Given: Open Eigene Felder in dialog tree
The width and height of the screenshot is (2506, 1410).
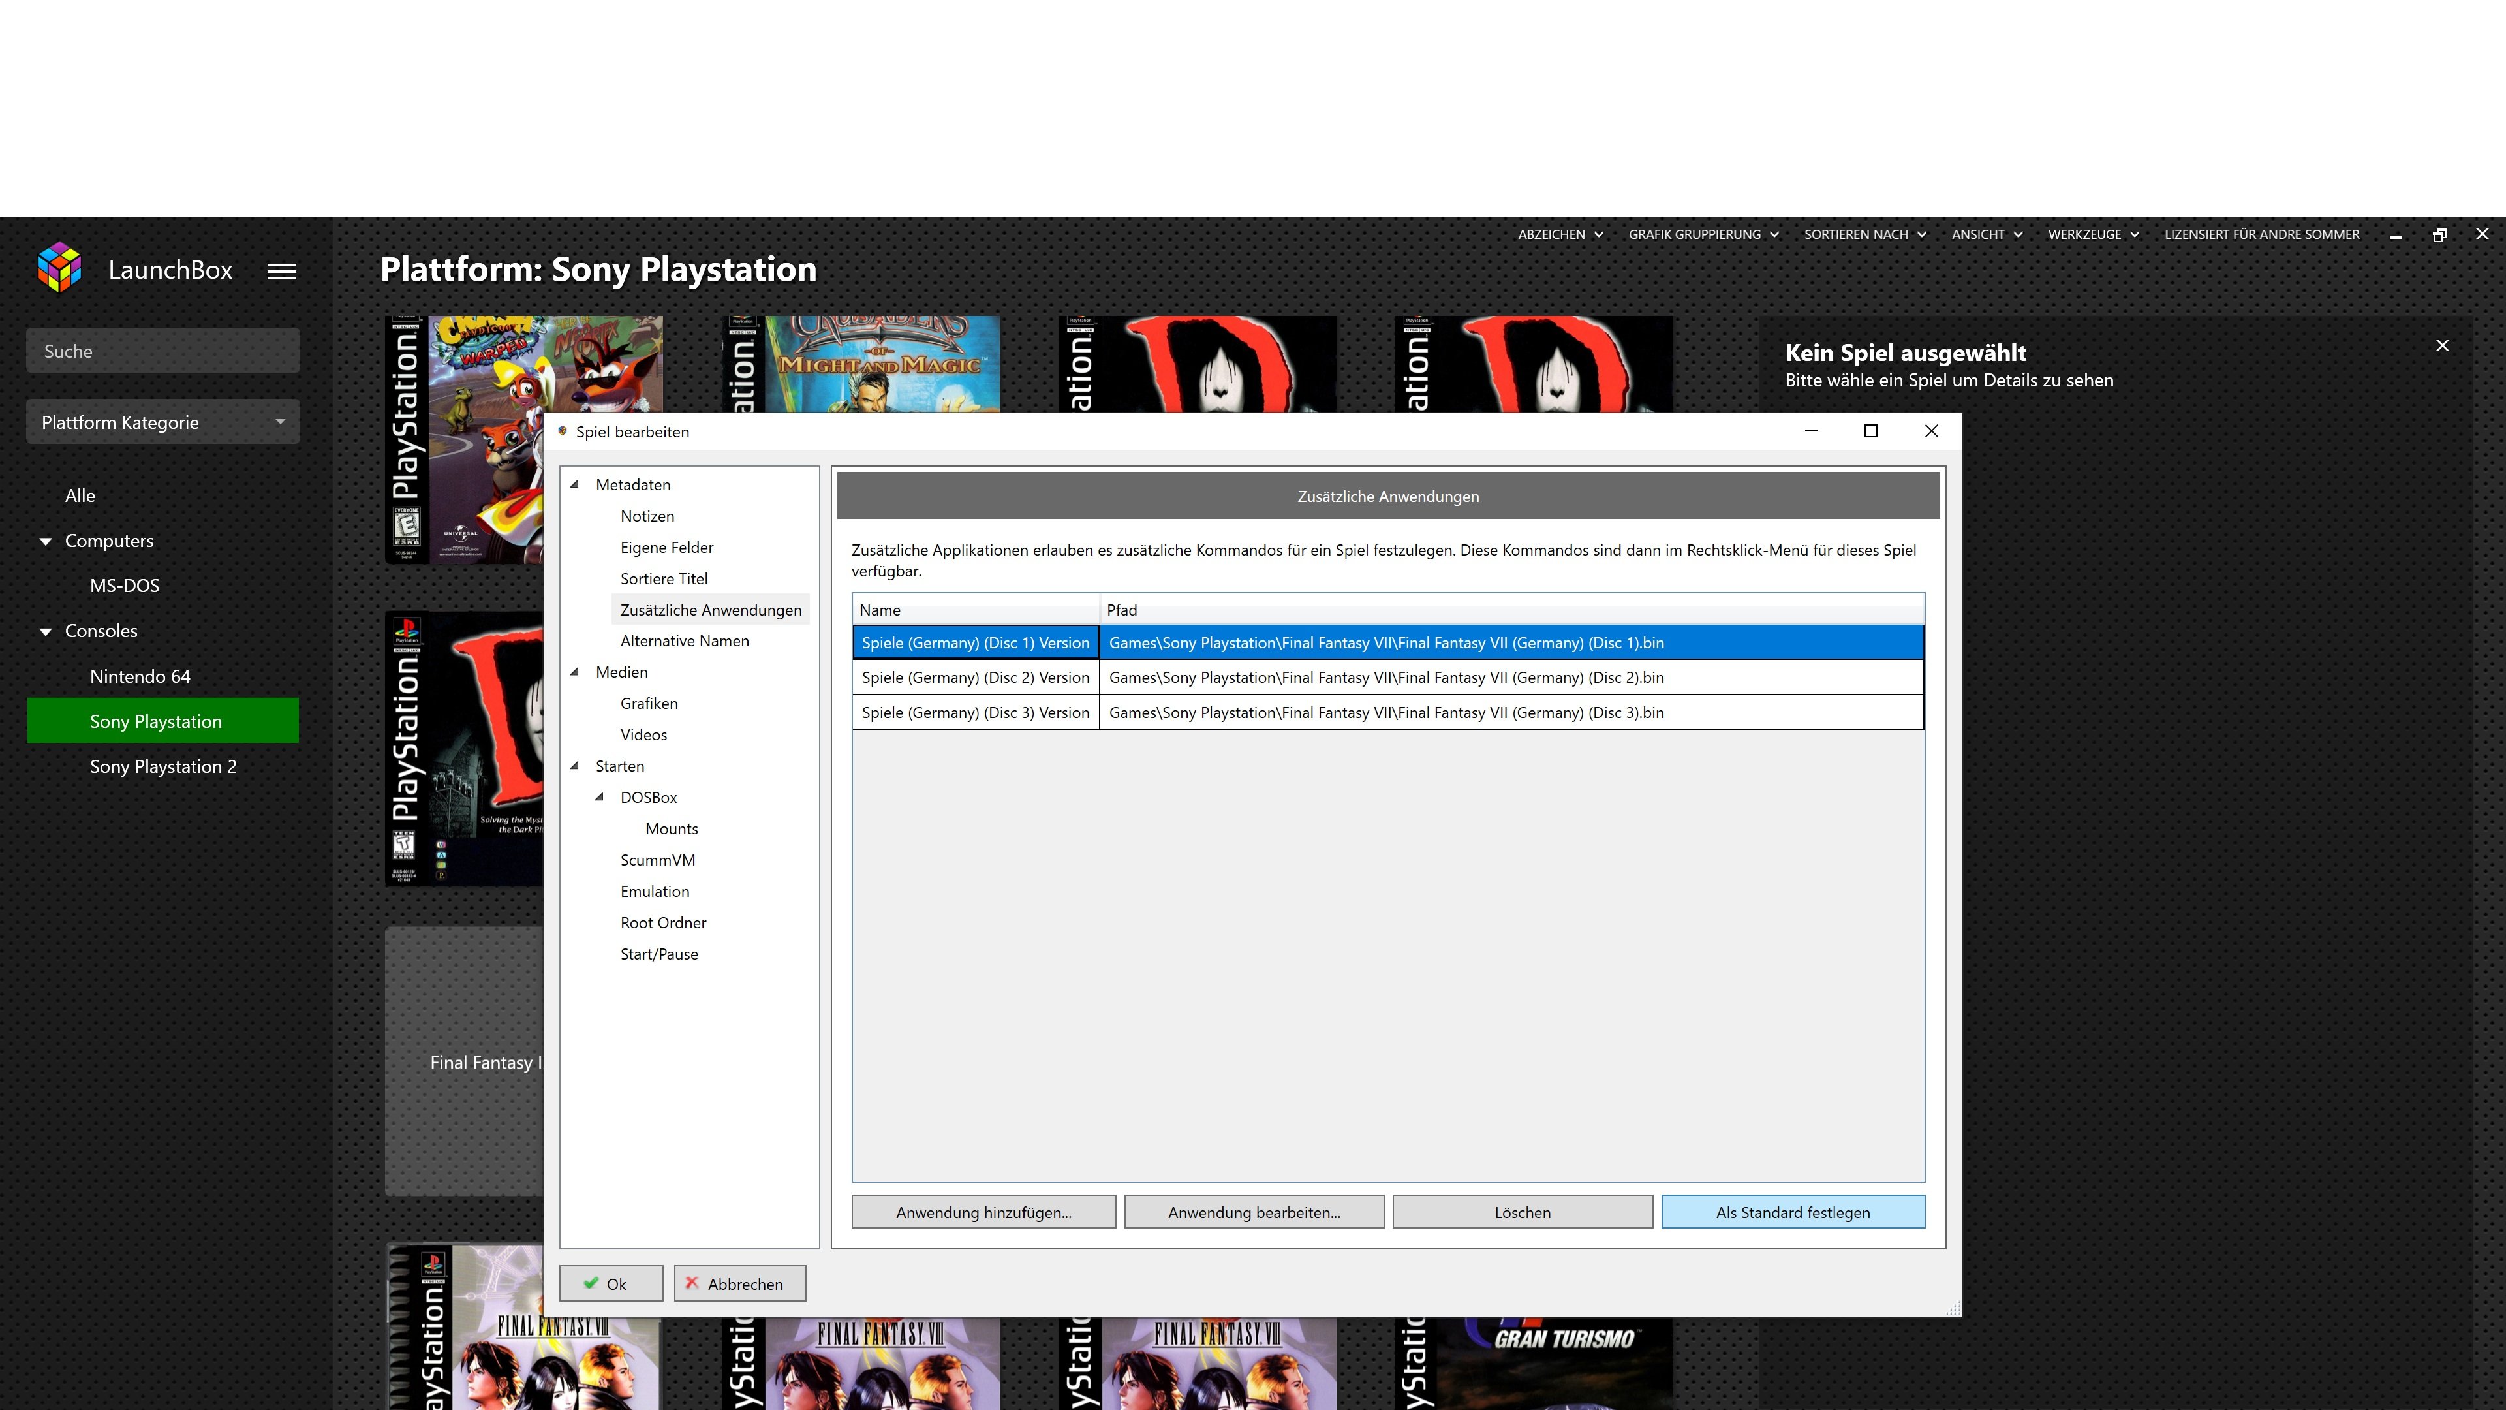Looking at the screenshot, I should (666, 547).
